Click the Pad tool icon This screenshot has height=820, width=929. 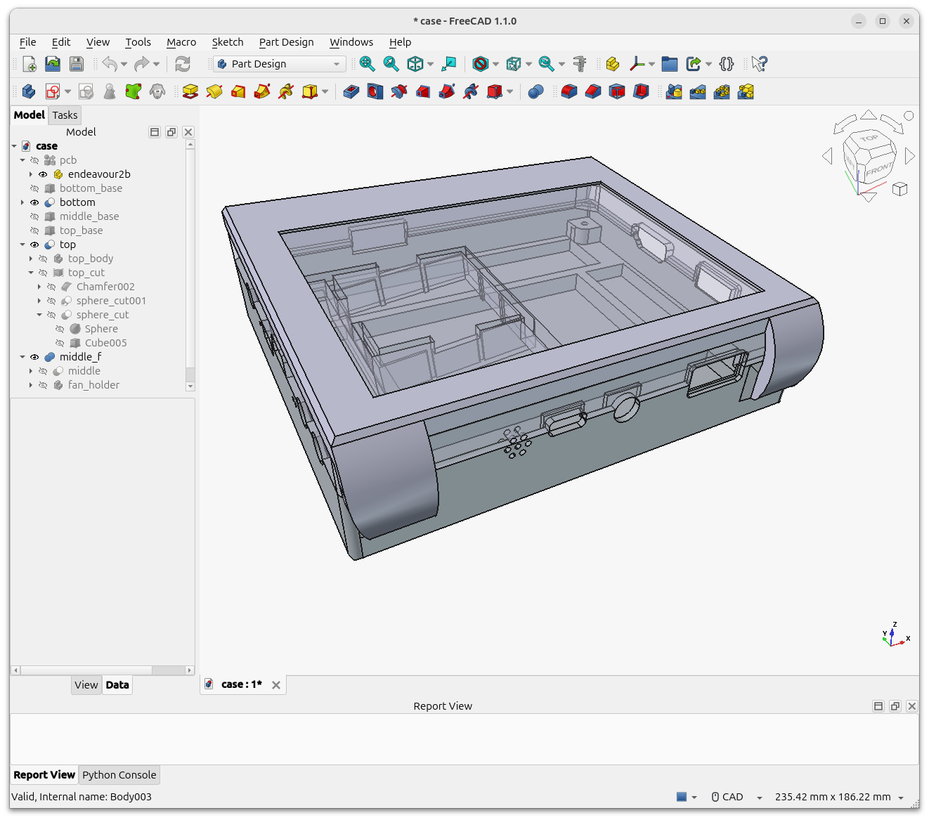(190, 91)
